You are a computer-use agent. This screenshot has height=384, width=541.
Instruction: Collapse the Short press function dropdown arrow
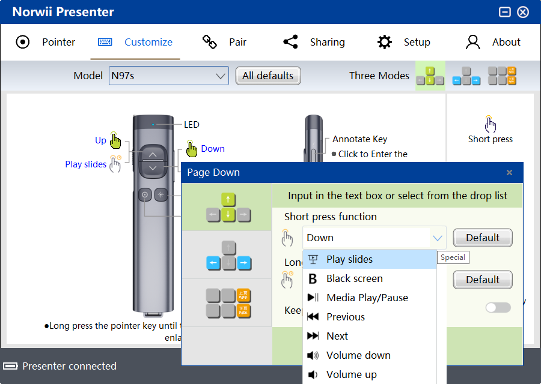point(438,238)
